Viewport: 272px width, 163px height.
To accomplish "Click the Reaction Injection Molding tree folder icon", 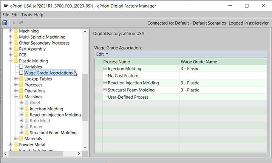I will 26,115.
